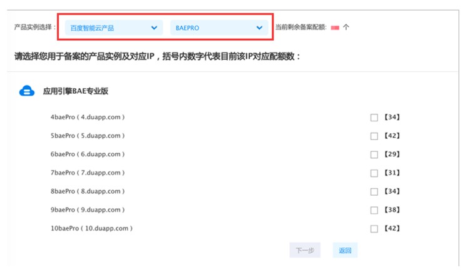This screenshot has height=272, width=467.
Task: Click the 应用引擎BAE专业版 heading
Action: 76,91
